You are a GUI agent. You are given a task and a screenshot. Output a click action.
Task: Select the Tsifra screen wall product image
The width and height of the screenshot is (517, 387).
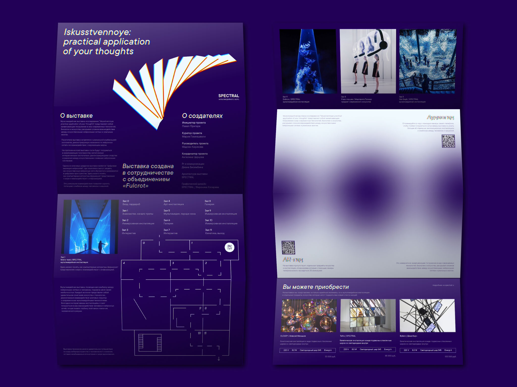tap(368, 315)
